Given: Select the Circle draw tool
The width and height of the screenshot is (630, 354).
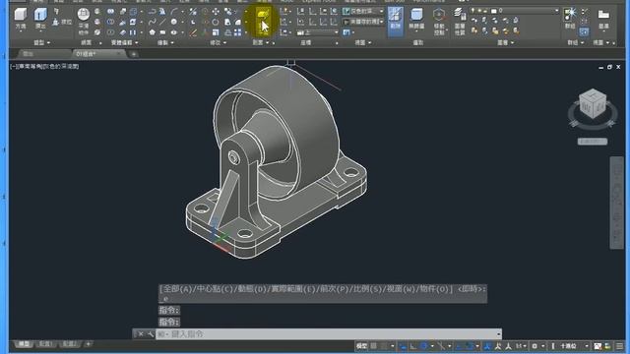Looking at the screenshot, I should pos(174,22).
